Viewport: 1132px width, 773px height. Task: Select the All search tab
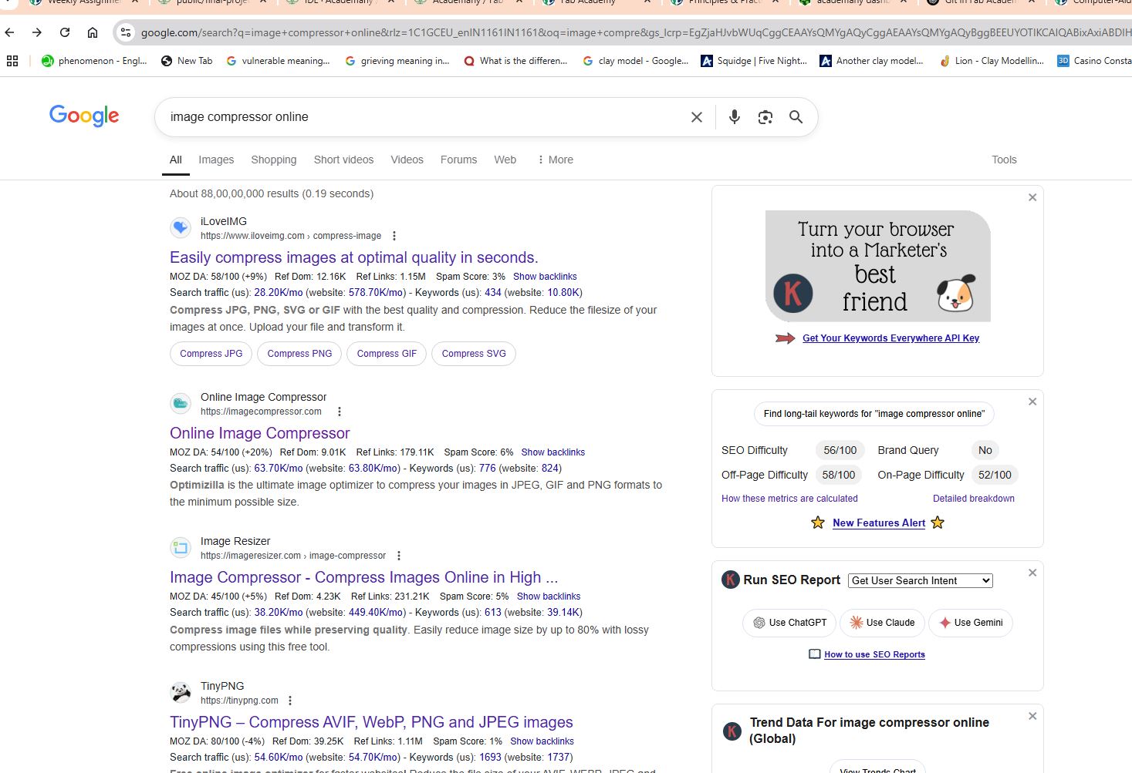click(x=176, y=160)
